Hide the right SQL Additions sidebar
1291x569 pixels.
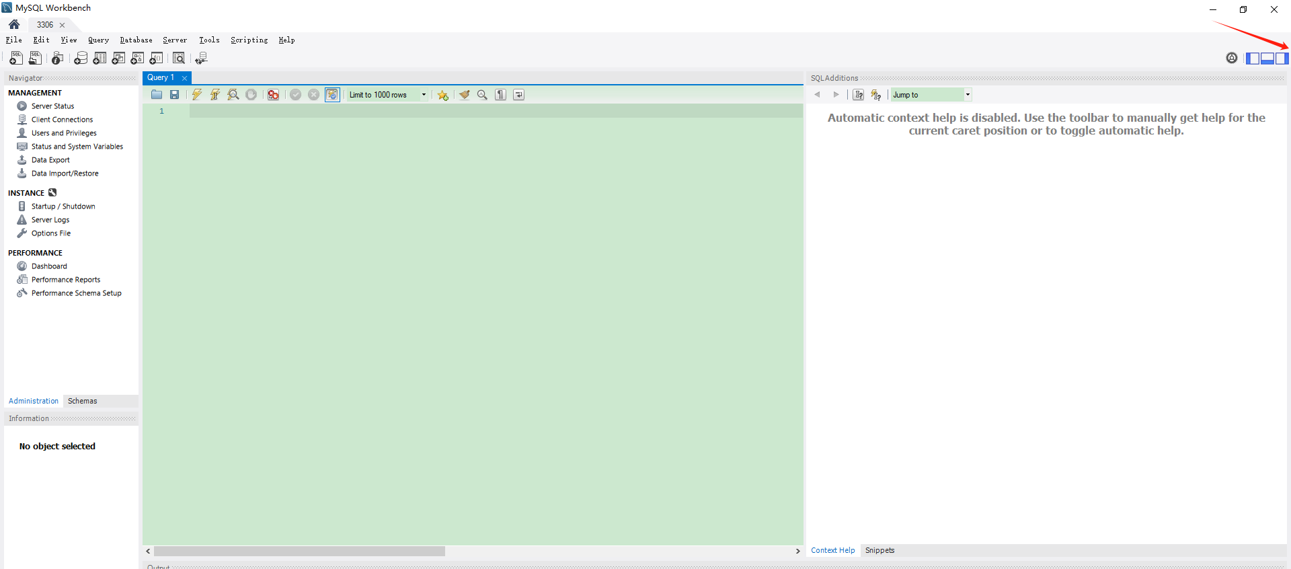[1282, 59]
